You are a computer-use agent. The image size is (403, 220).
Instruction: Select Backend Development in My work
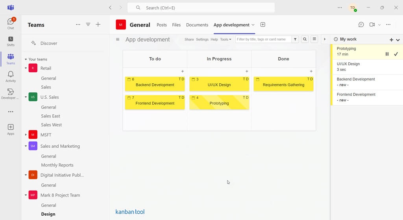pyautogui.click(x=367, y=82)
